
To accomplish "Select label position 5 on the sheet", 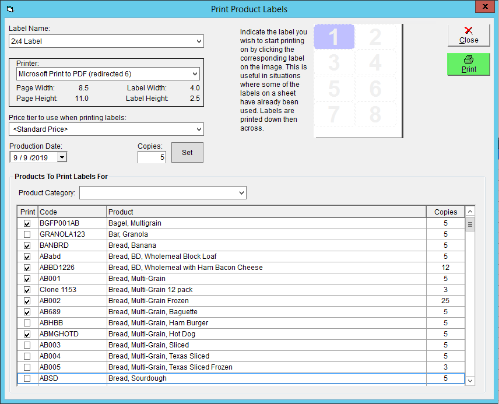I will point(334,89).
